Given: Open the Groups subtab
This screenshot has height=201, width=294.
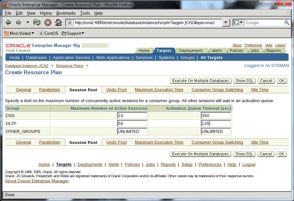Looking at the screenshot, I should point(187,58).
